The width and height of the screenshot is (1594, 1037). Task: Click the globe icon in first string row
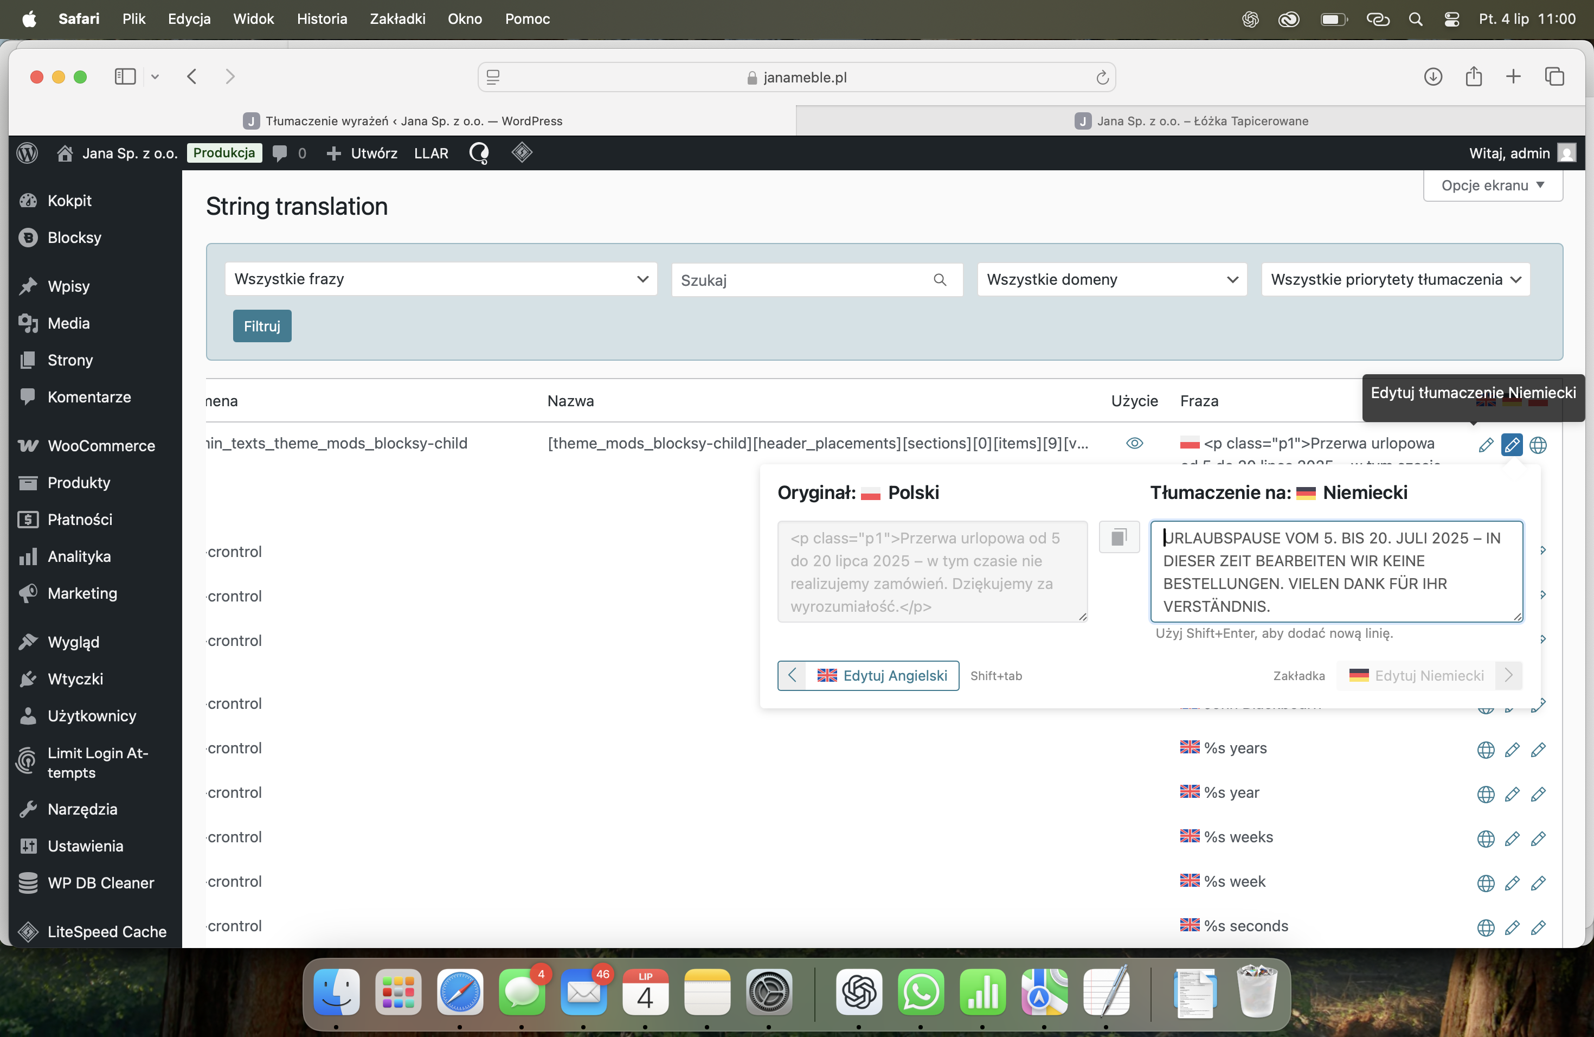tap(1538, 445)
